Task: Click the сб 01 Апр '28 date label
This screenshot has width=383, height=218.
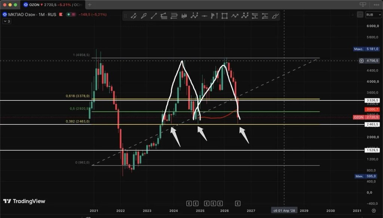Action: tap(284, 211)
